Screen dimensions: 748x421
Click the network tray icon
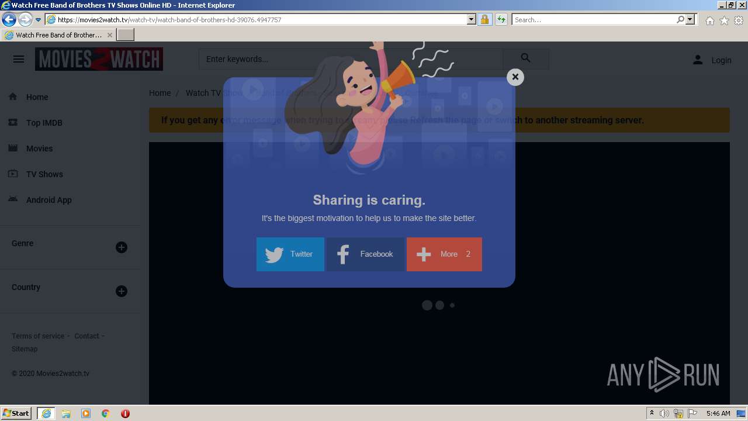click(x=678, y=413)
